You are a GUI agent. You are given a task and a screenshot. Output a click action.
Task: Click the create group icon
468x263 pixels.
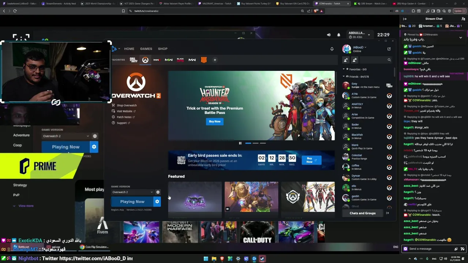pyautogui.click(x=354, y=60)
